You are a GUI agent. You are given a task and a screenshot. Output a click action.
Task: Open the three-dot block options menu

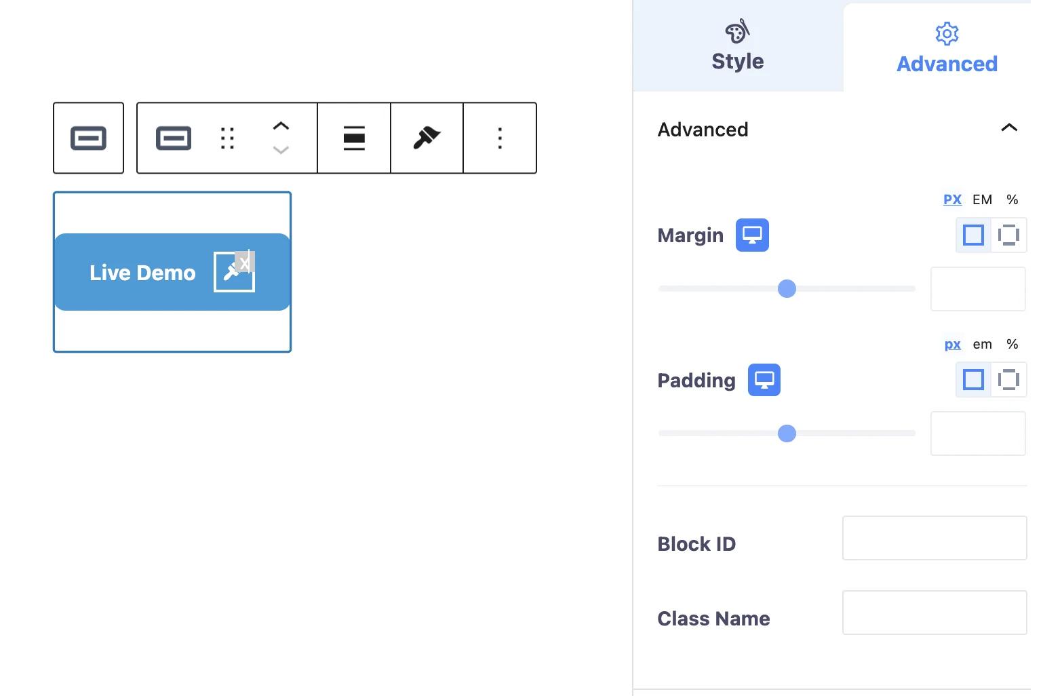499,138
